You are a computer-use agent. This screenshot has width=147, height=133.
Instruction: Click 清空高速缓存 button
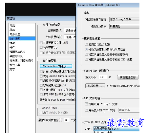pos(128,78)
